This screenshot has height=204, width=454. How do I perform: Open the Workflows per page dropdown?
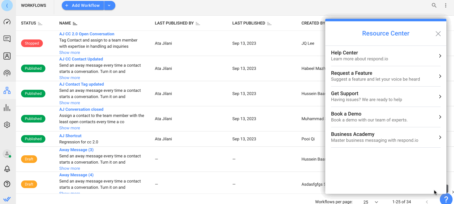click(371, 202)
